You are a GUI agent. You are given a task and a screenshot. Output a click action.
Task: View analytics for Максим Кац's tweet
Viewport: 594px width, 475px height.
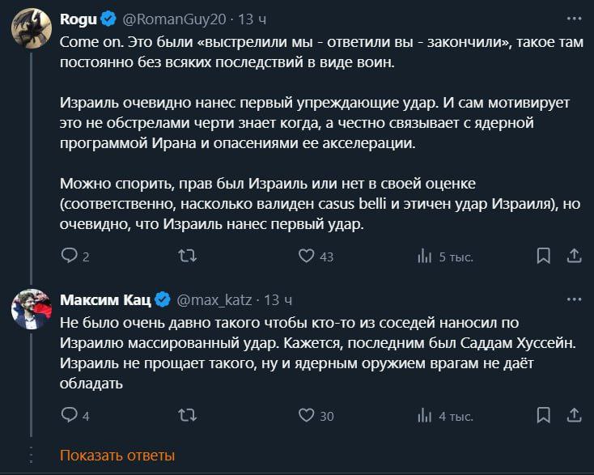pyautogui.click(x=424, y=416)
